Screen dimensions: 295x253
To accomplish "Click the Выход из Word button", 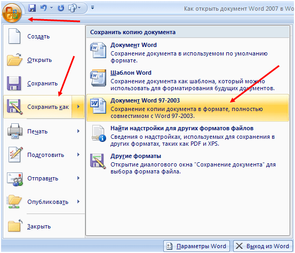I will click(x=262, y=246).
